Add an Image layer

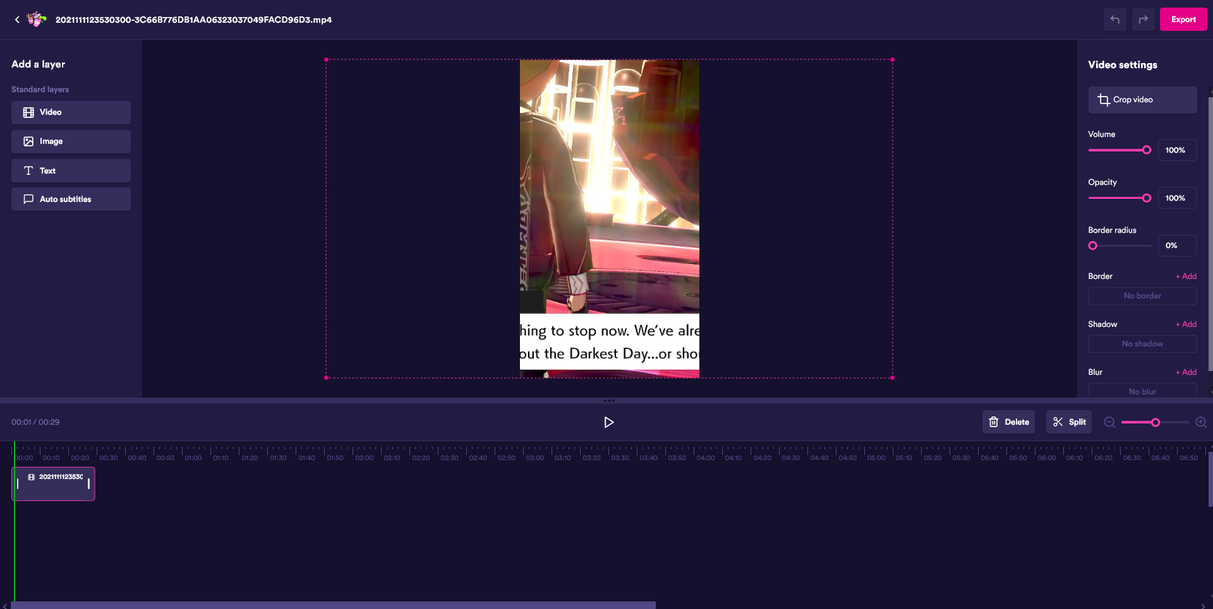71,141
